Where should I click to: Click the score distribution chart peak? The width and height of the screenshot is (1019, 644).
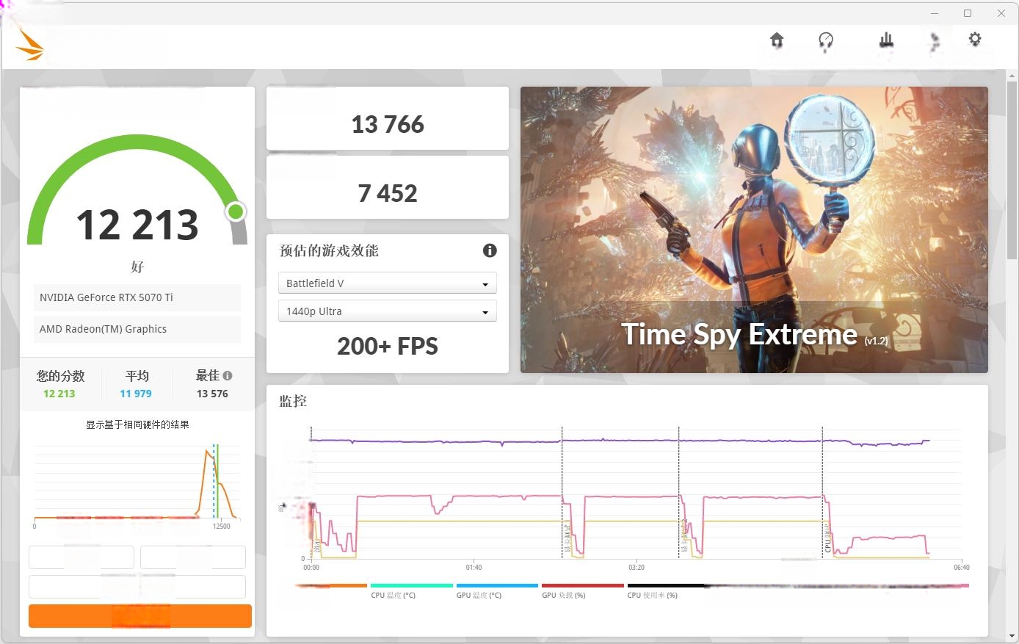coord(207,452)
